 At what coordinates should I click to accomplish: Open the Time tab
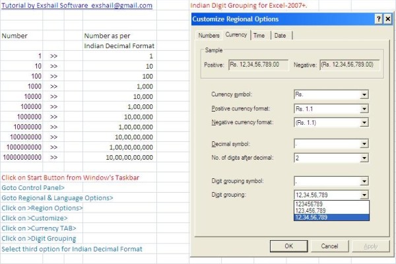tap(259, 35)
